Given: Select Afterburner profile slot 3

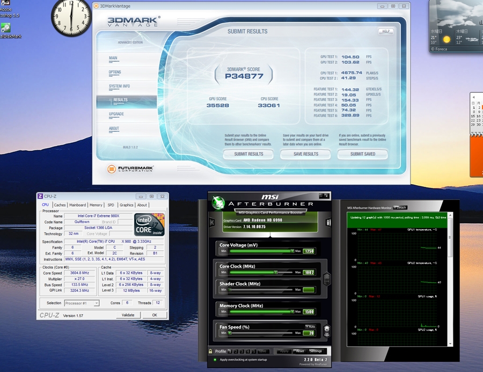Looking at the screenshot, I should [242, 352].
